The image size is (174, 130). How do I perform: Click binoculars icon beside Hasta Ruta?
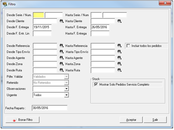(x=119, y=70)
